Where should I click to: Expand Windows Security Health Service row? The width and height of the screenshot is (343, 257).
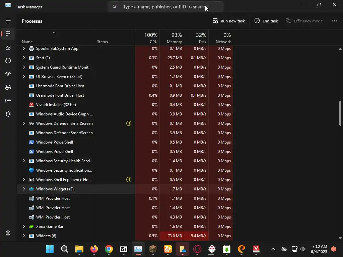[x=24, y=161]
